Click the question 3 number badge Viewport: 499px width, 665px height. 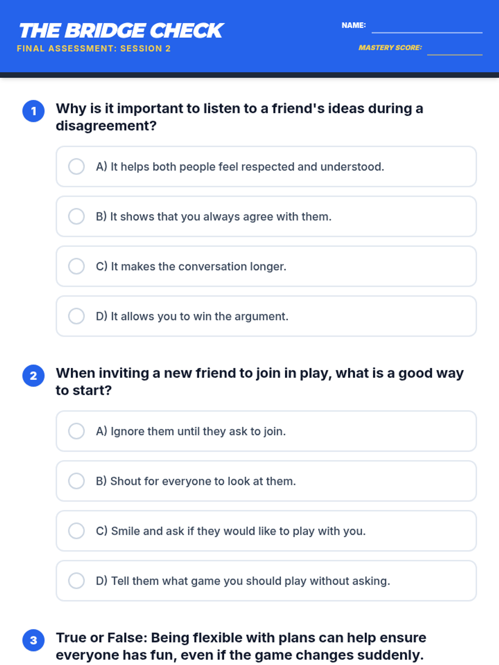(x=34, y=640)
